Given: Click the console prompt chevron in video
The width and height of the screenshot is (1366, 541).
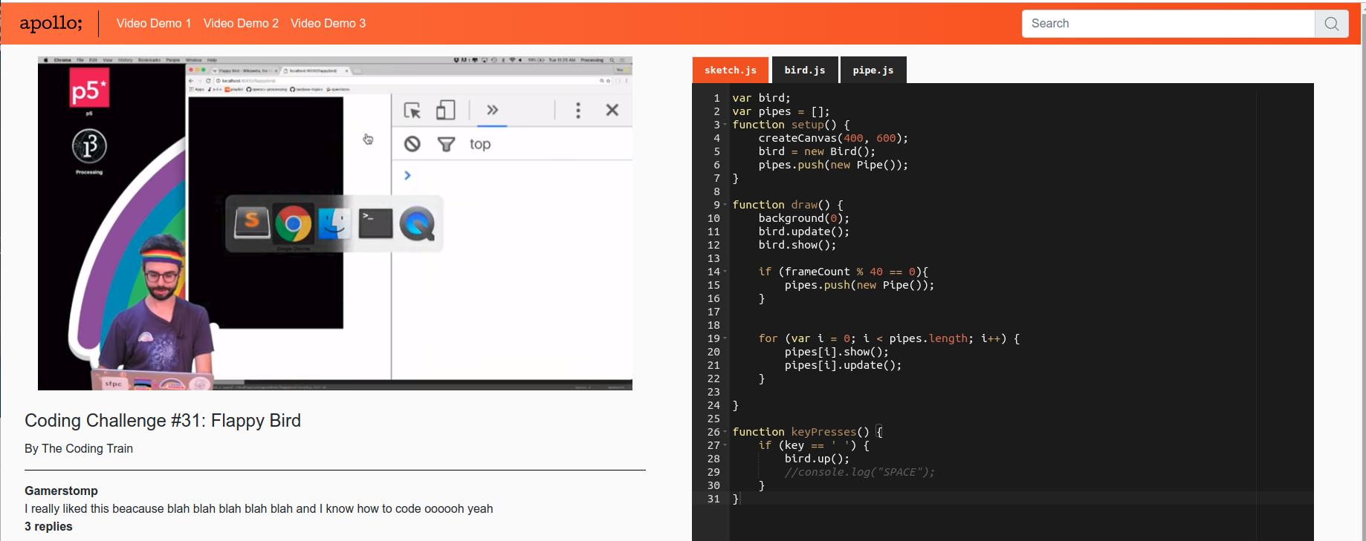Looking at the screenshot, I should click(407, 175).
